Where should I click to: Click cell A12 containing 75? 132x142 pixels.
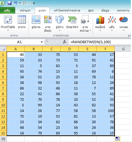[x=16, y=116]
